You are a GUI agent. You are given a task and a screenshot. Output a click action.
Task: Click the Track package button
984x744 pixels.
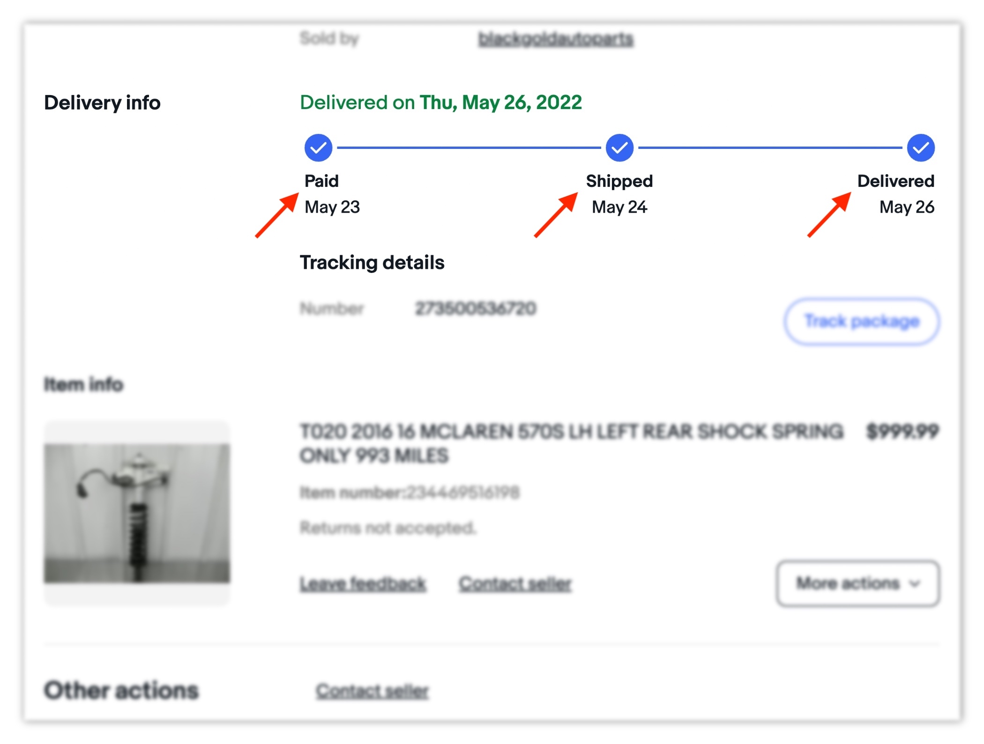tap(862, 322)
